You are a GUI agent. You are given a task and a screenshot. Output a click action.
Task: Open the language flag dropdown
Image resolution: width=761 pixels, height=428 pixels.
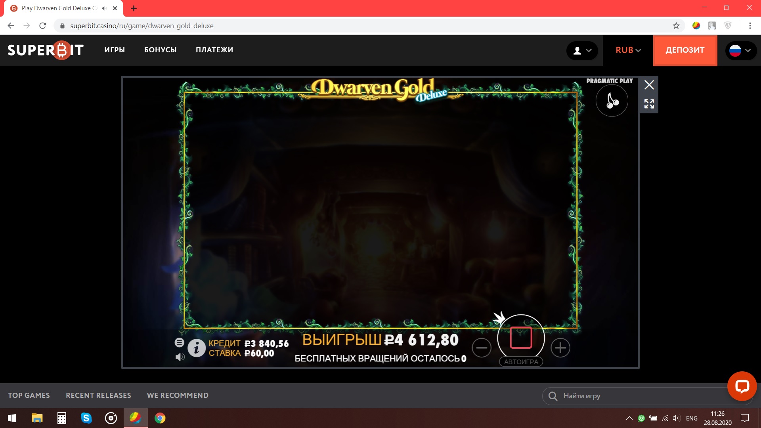tap(740, 50)
